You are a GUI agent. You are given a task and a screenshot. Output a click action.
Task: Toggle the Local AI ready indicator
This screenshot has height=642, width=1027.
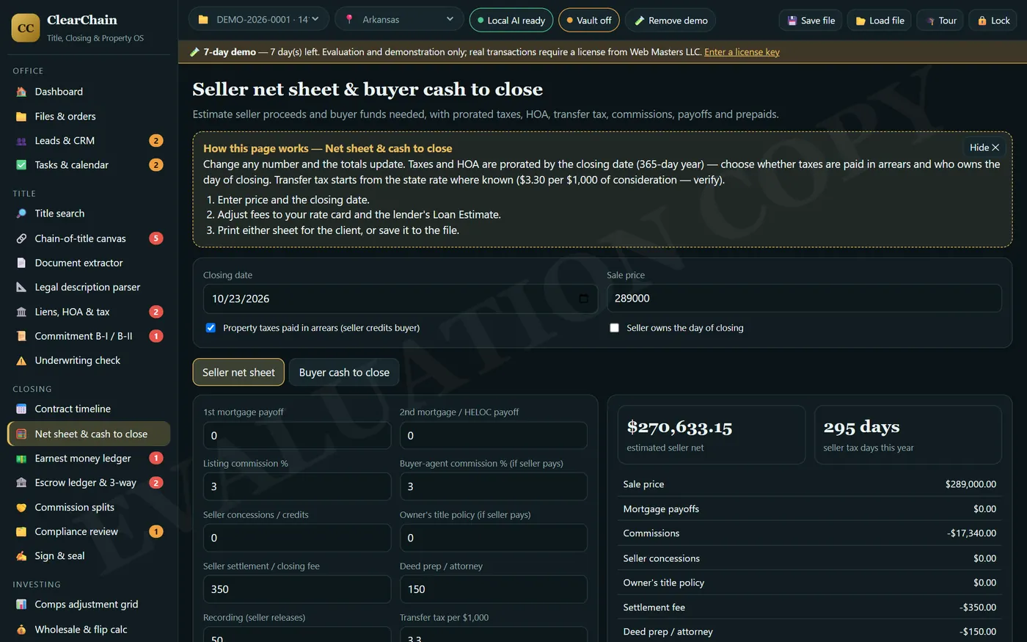tap(511, 20)
